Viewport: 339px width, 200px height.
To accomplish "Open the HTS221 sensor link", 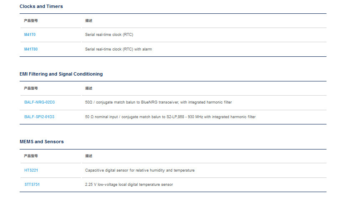I will point(31,170).
